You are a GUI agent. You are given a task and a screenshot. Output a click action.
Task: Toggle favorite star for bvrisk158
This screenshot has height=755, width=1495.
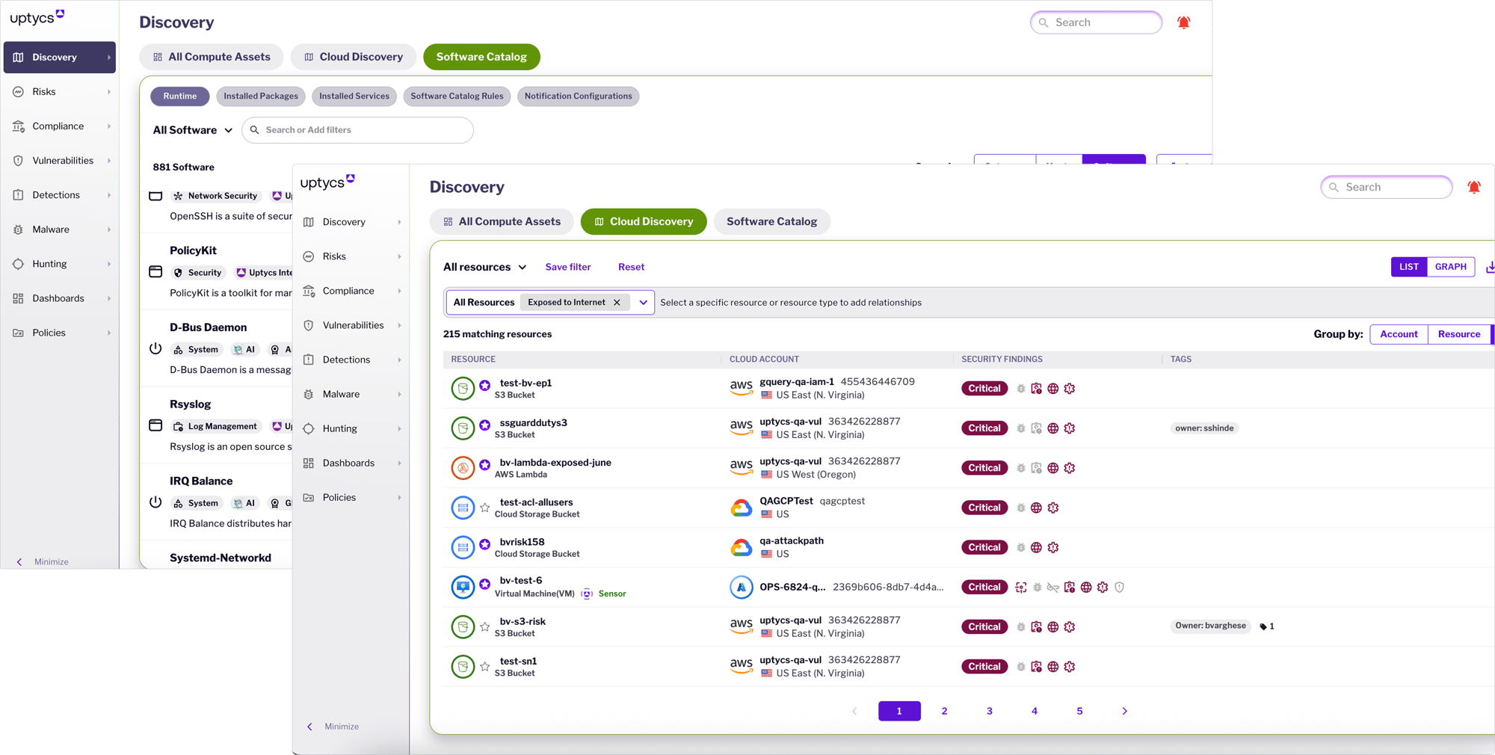pyautogui.click(x=485, y=545)
